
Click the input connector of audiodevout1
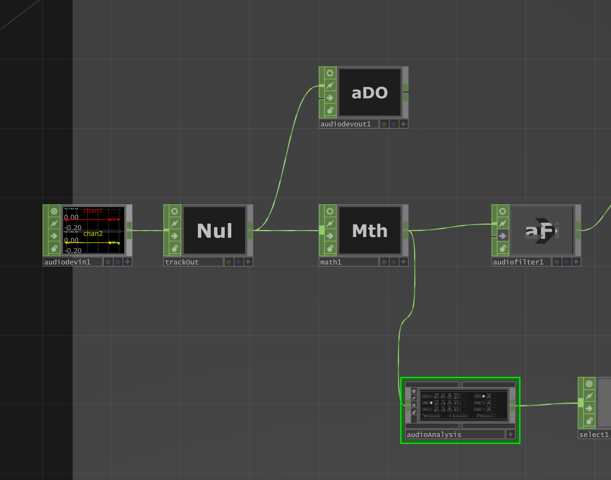(x=322, y=85)
